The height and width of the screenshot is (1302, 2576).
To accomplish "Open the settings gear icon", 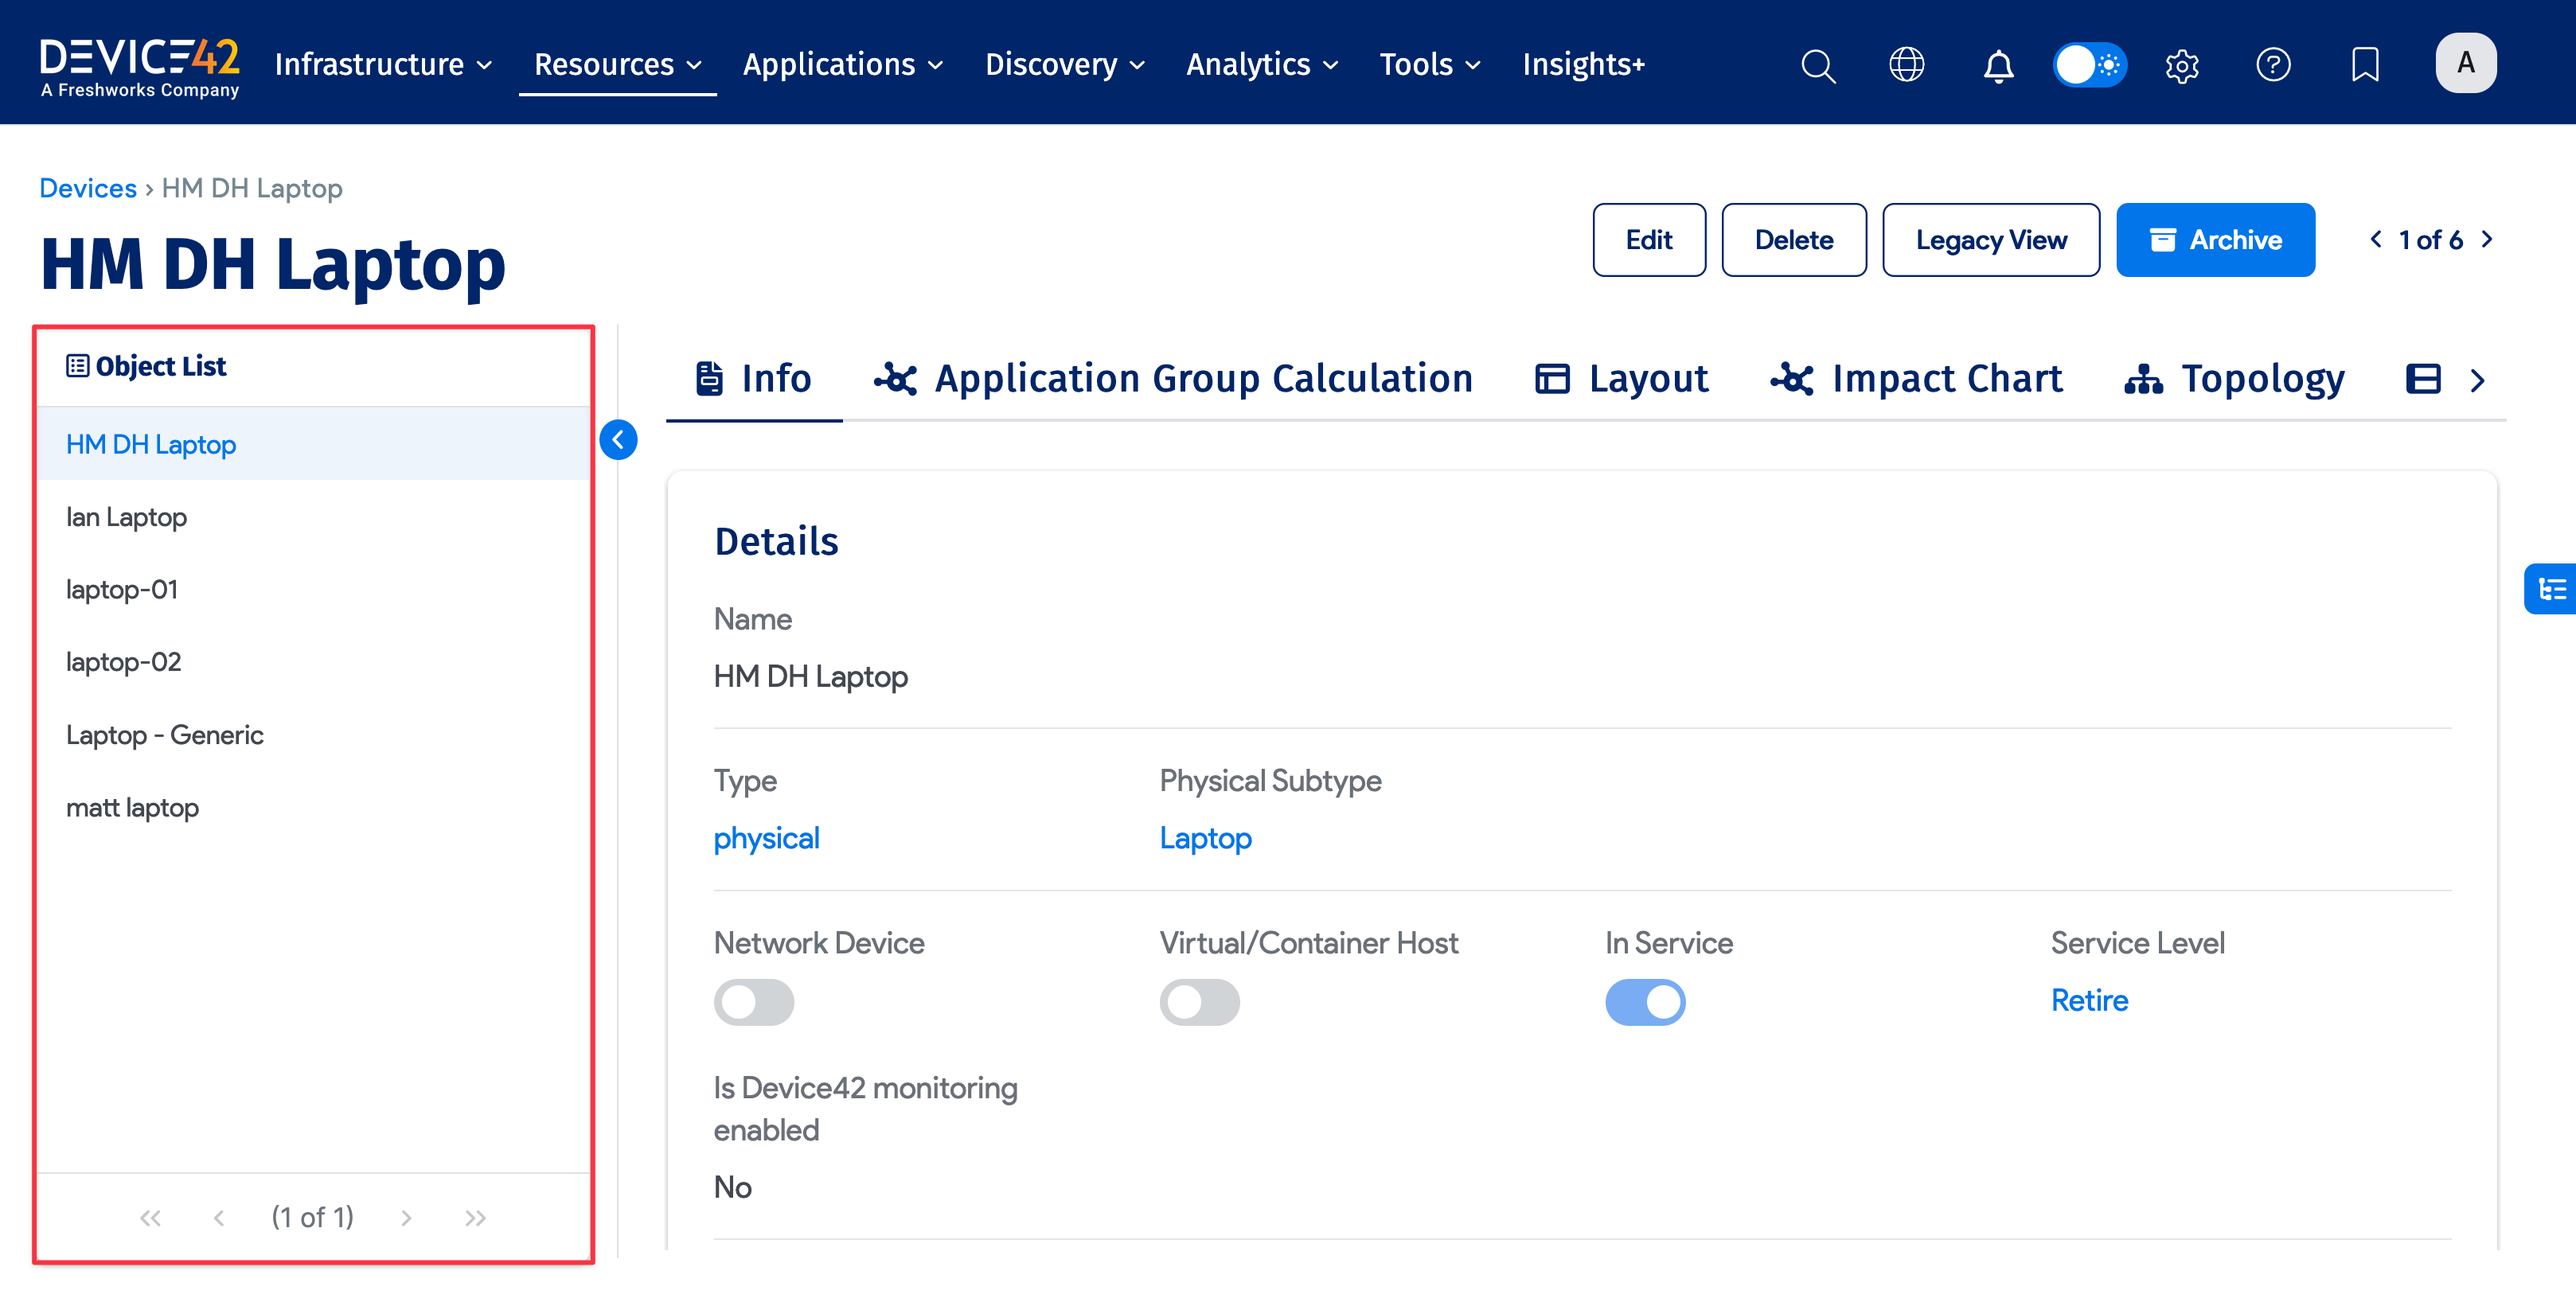I will (x=2182, y=65).
